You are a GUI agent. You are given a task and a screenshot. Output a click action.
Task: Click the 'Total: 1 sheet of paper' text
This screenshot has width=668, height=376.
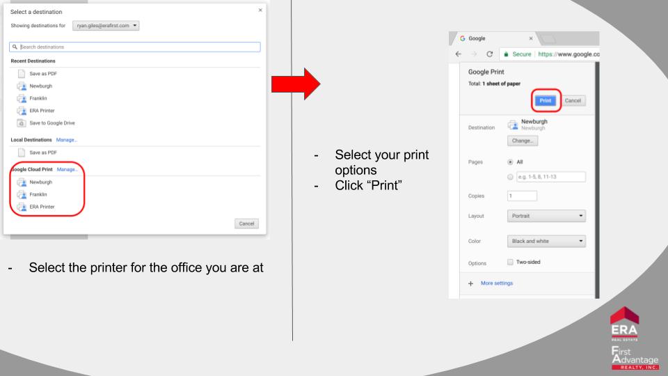click(x=494, y=84)
